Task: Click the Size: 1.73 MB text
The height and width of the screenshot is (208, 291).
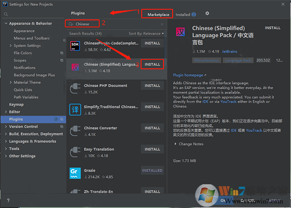Action: tap(184, 160)
